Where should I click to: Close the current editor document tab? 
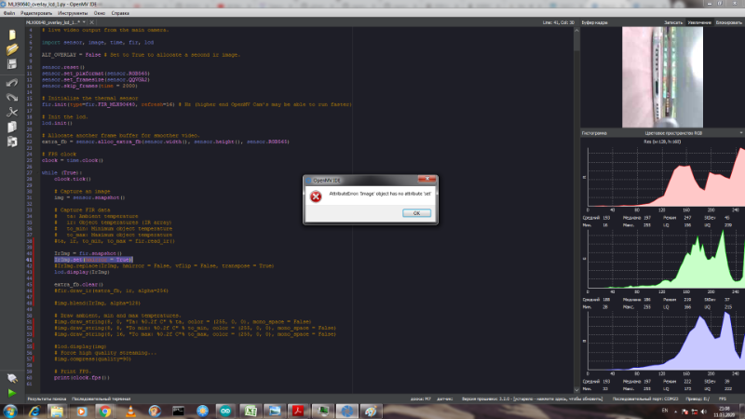coord(91,22)
